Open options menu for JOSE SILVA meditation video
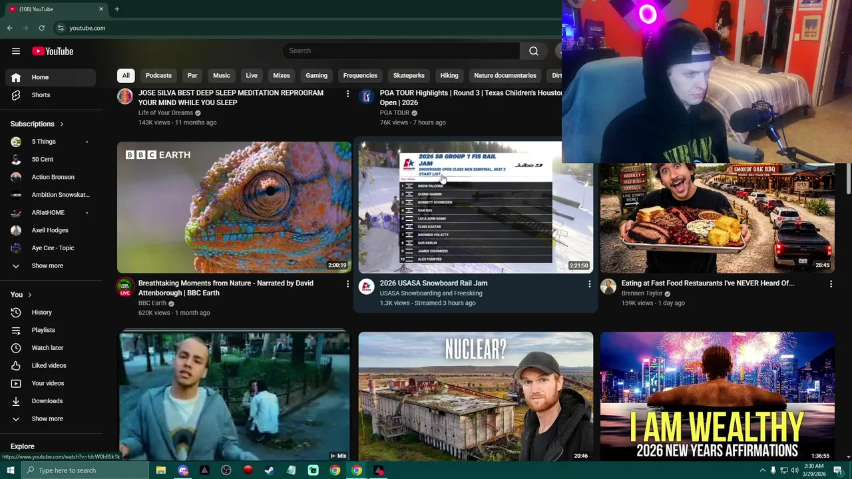Screen dimensions: 852x479 [x=347, y=94]
